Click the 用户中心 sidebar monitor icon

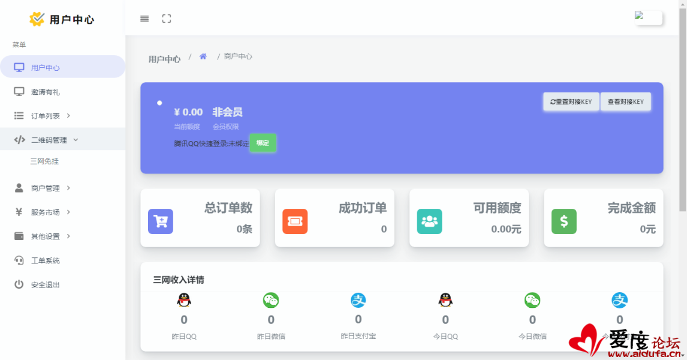(x=19, y=67)
